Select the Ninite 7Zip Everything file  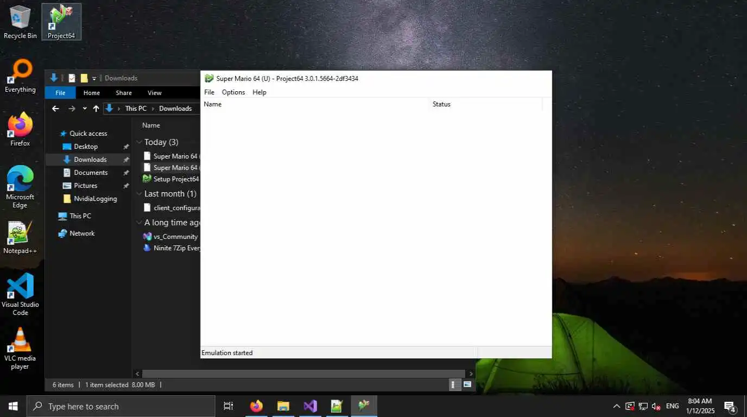pyautogui.click(x=172, y=248)
